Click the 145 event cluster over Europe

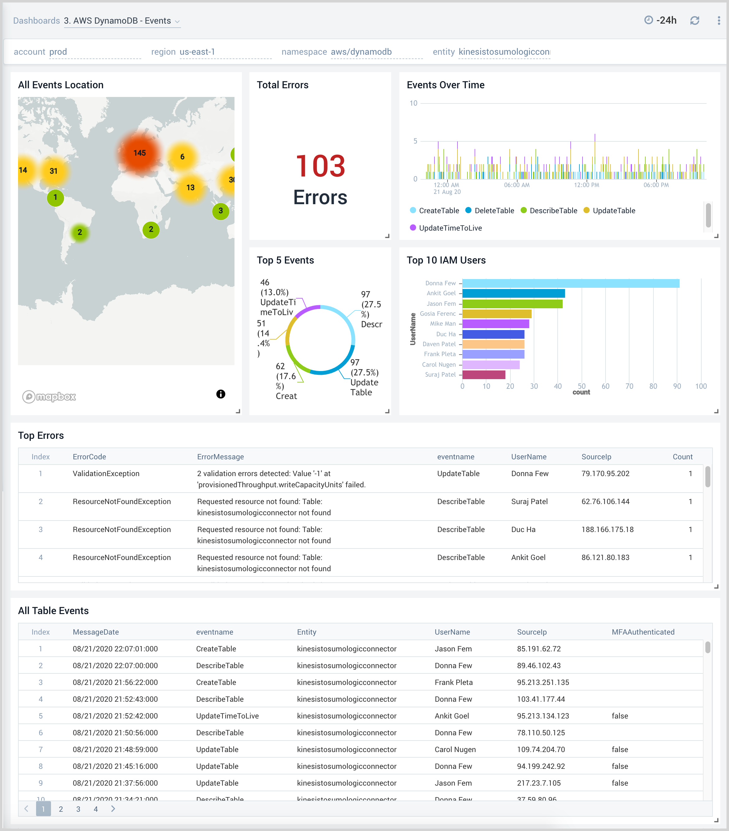coord(140,153)
